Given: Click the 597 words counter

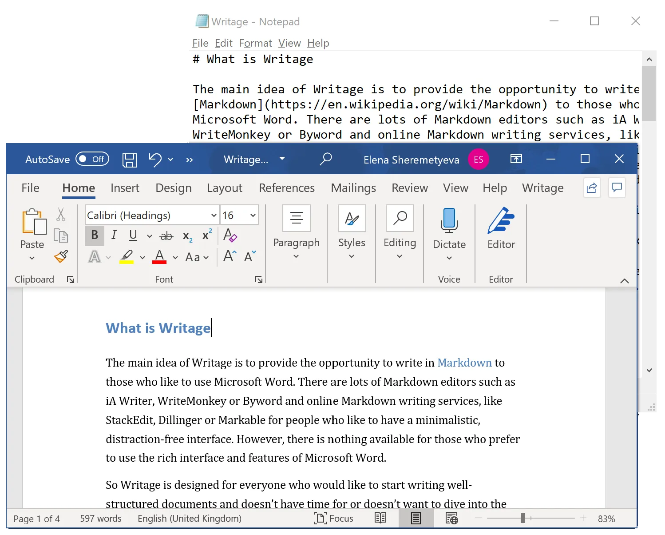Looking at the screenshot, I should tap(101, 518).
